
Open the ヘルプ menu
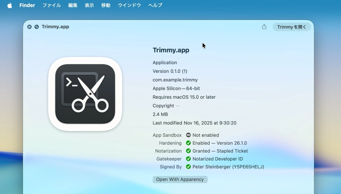[x=155, y=5]
